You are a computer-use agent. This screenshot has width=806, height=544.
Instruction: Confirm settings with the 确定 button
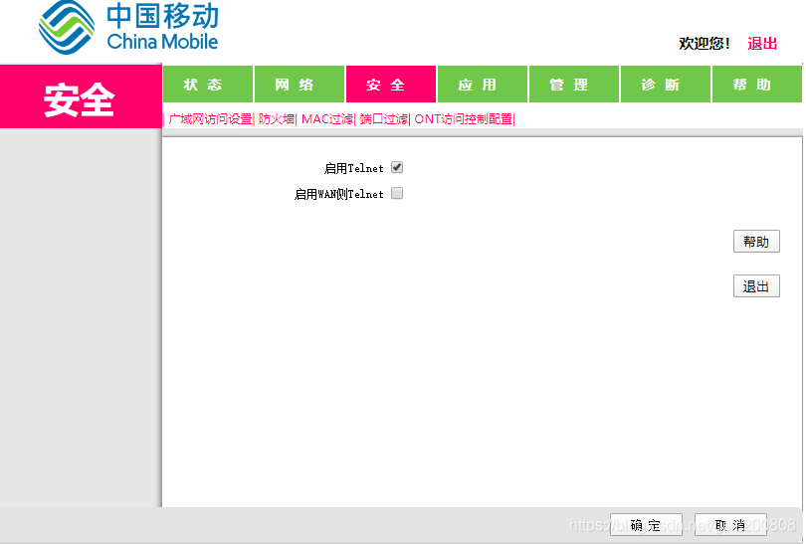[x=646, y=525]
